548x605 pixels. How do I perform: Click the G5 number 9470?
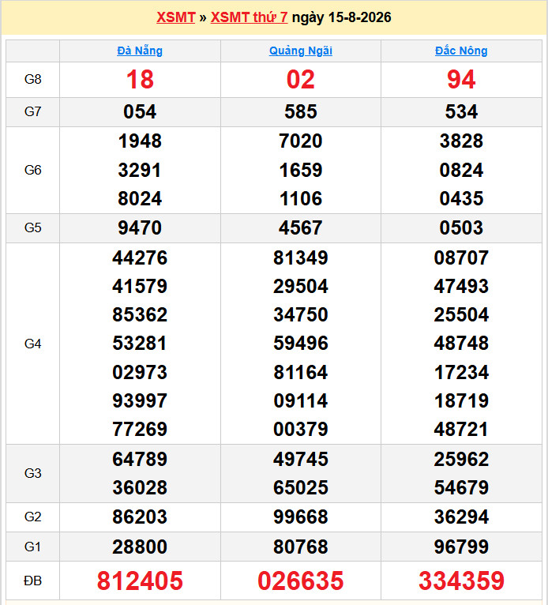(140, 227)
